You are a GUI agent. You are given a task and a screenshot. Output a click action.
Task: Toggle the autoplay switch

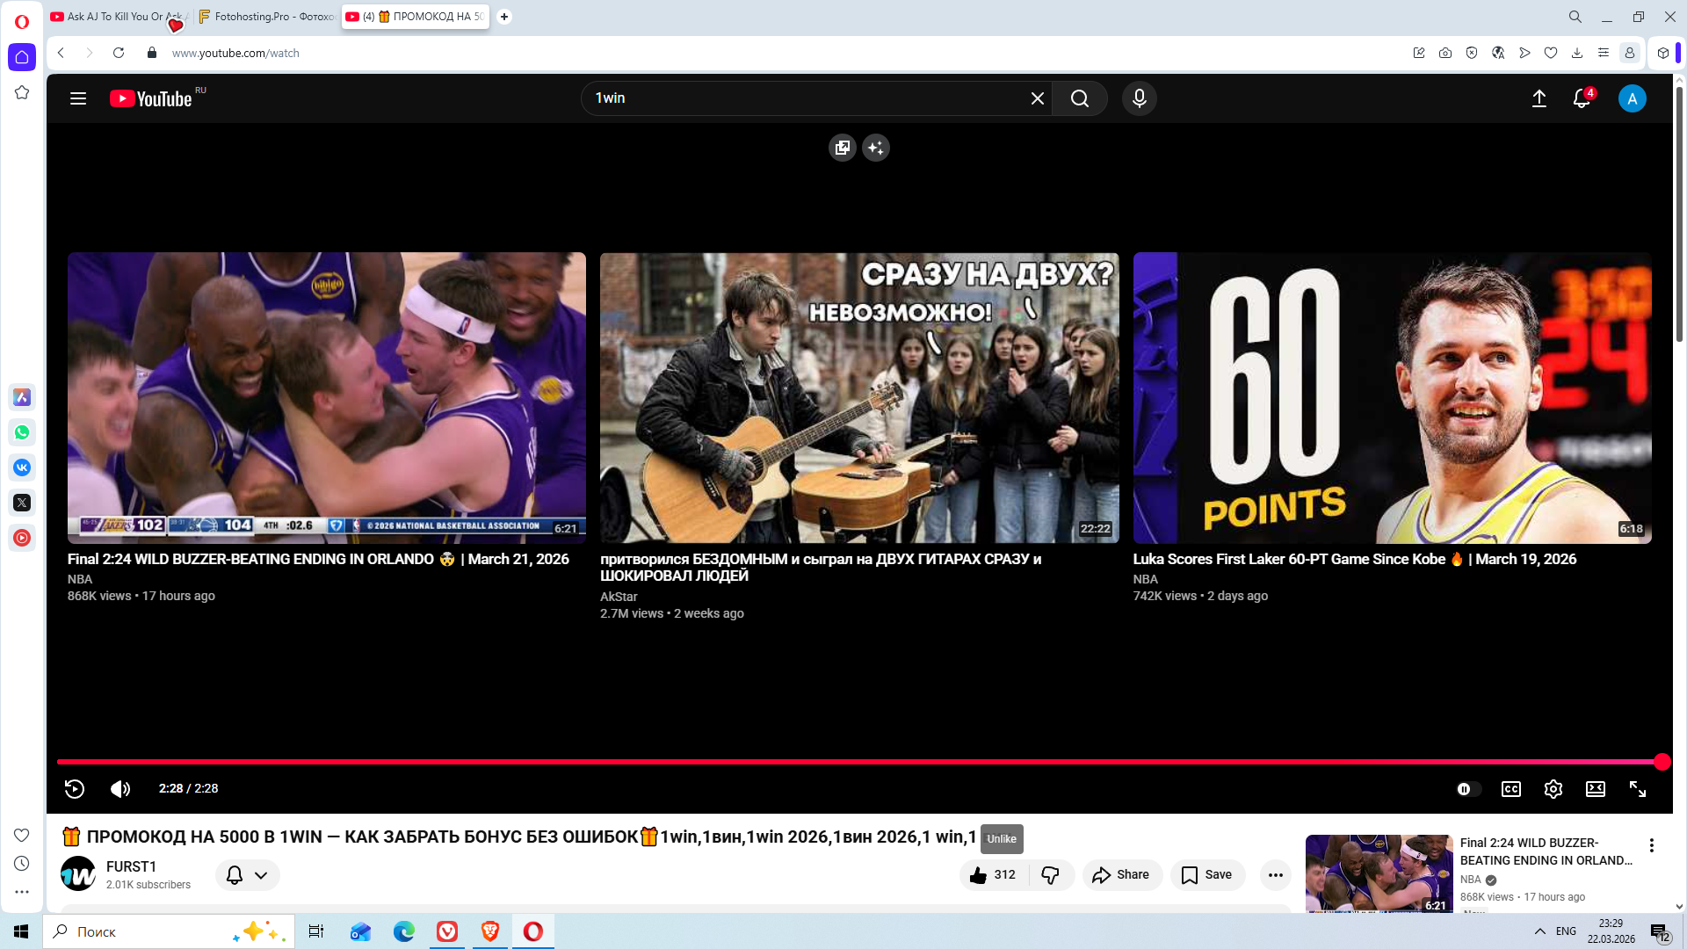point(1468,789)
